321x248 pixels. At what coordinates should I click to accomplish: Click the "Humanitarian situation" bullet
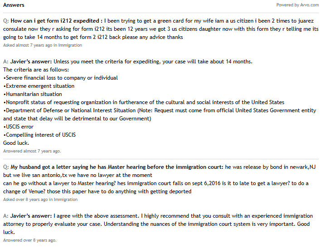(33, 94)
